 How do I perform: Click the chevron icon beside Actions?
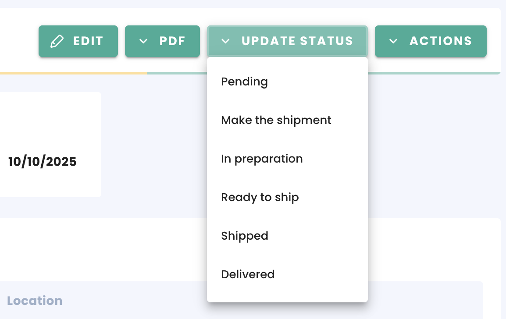393,41
